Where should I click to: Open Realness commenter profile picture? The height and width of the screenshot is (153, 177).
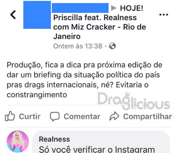(18, 141)
